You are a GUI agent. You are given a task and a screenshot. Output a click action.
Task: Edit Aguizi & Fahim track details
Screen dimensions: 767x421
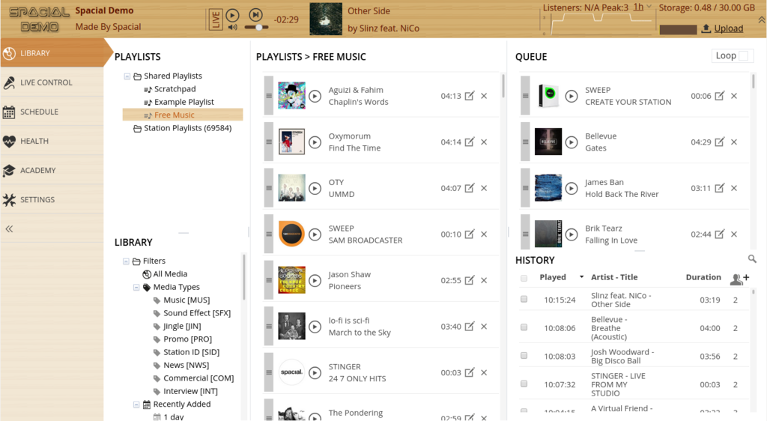(x=469, y=96)
